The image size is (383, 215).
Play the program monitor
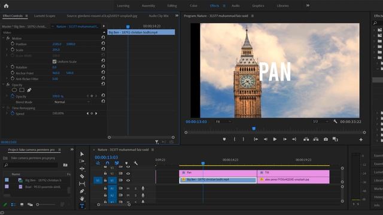coord(275,139)
